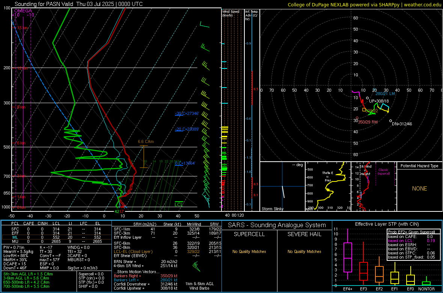443x293 pixels.
Task: Click the maxT = 57F value
Action: point(50,260)
